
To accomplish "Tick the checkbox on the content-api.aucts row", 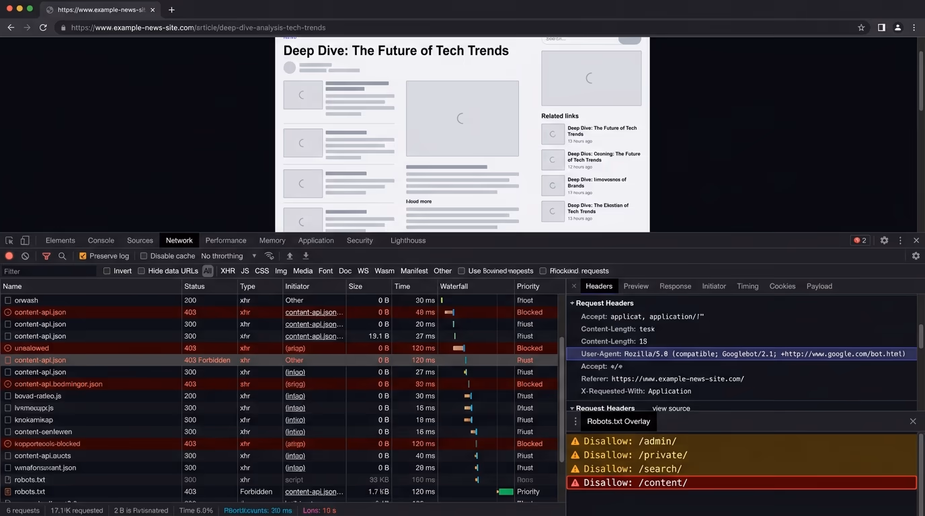I will click(x=8, y=456).
